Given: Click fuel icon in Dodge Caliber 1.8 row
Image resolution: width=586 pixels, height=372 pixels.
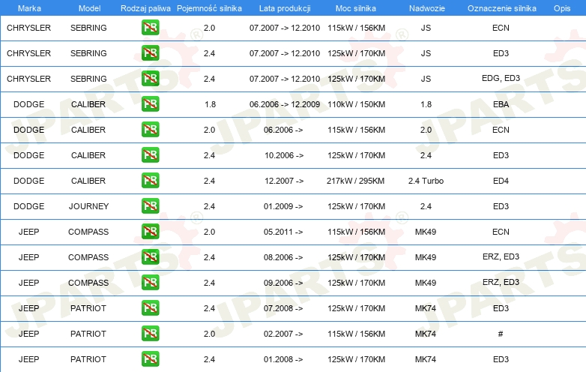Looking at the screenshot, I should pyautogui.click(x=150, y=104).
